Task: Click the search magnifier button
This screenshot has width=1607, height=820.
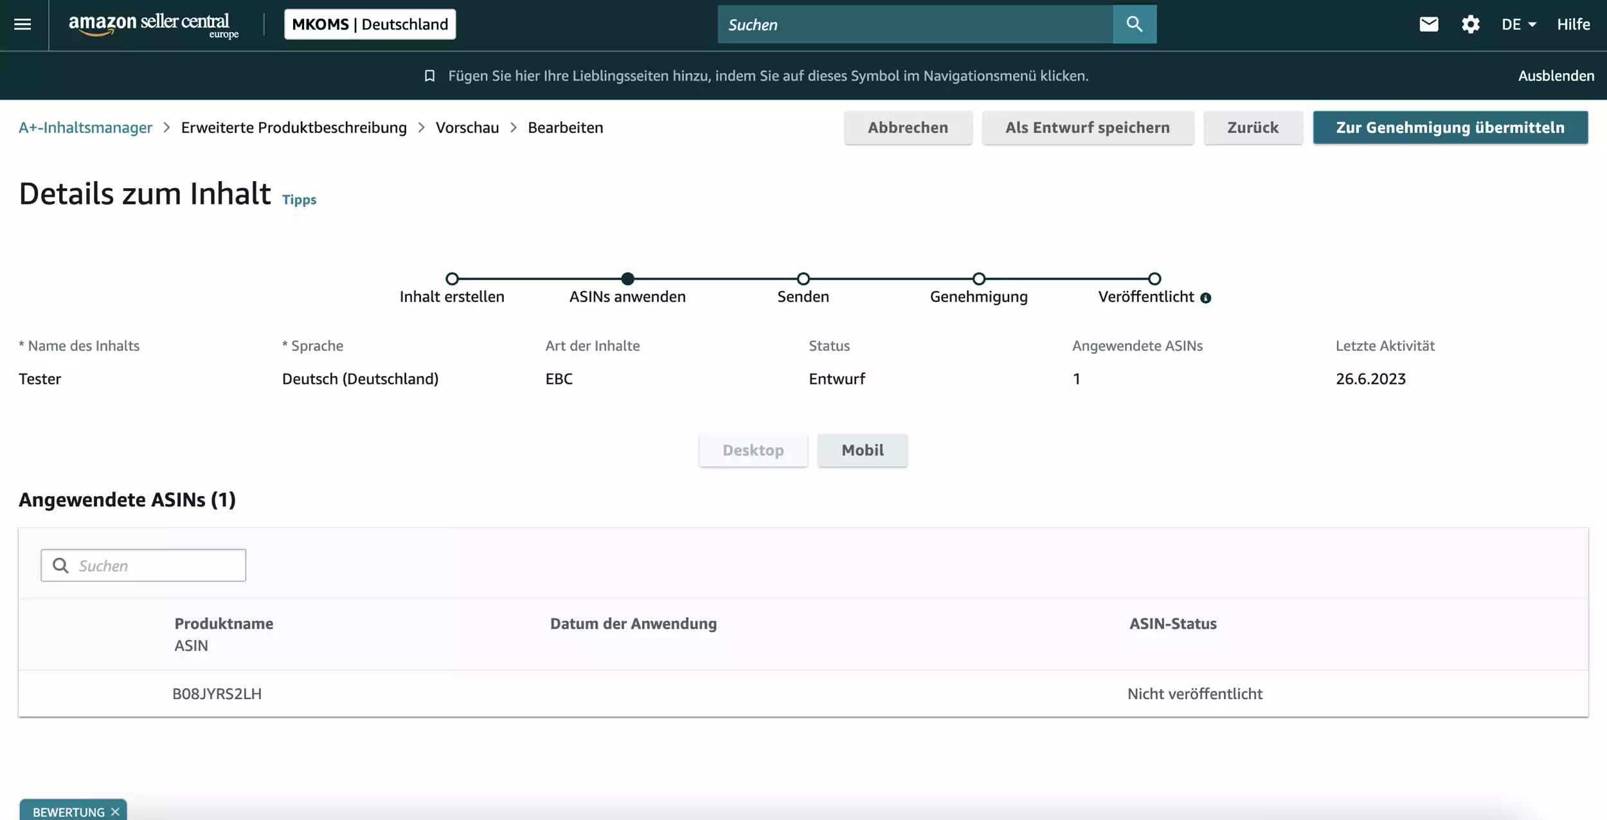Action: click(1134, 24)
